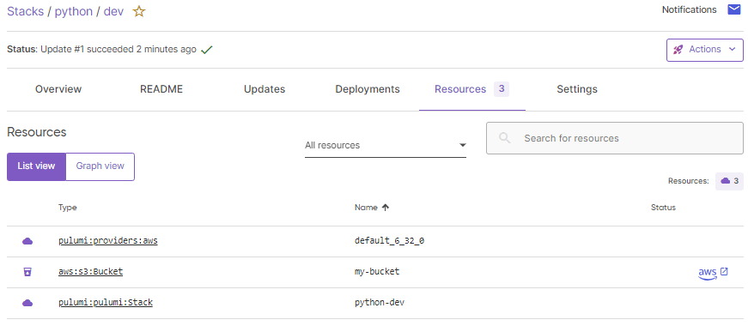This screenshot has width=748, height=326.
Task: Click the dev breadcrumb link
Action: point(113,11)
